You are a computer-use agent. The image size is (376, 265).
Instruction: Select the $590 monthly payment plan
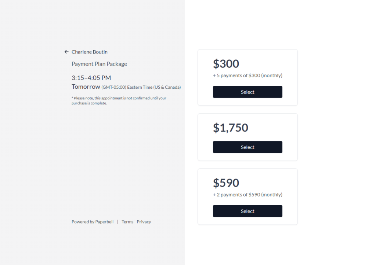click(x=247, y=211)
